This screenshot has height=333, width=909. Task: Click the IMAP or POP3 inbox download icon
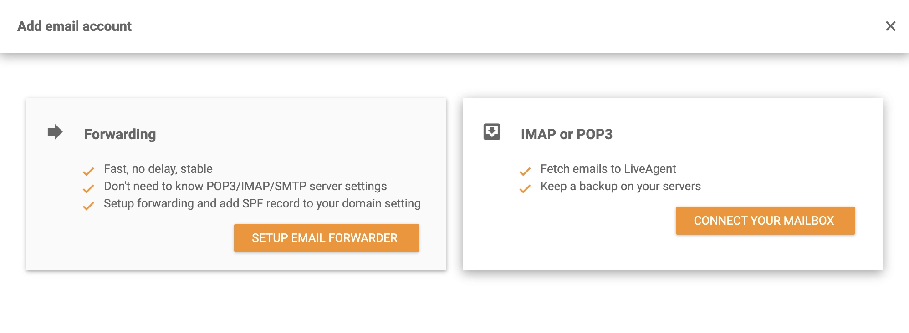492,132
